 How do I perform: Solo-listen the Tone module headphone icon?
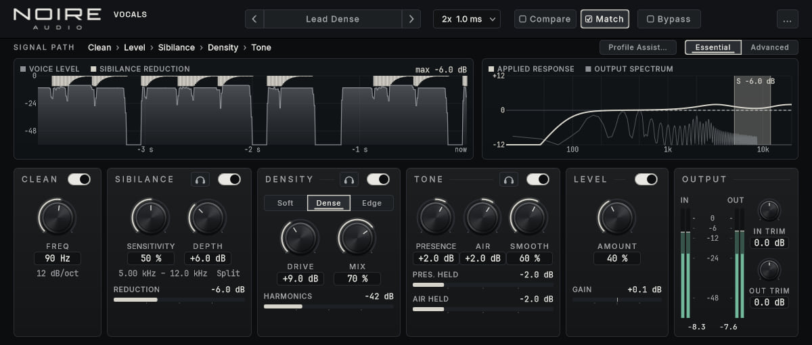tap(509, 179)
